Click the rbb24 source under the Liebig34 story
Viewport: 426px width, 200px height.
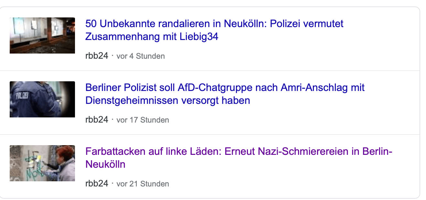click(96, 56)
